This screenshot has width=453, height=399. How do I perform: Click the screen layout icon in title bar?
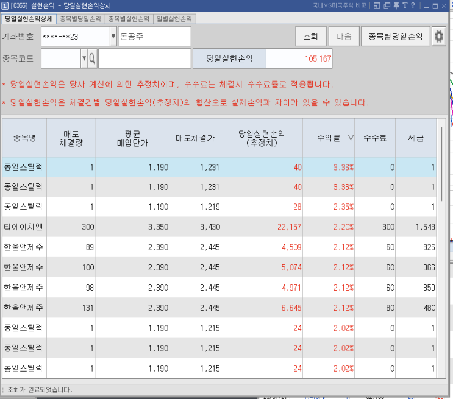click(x=377, y=5)
